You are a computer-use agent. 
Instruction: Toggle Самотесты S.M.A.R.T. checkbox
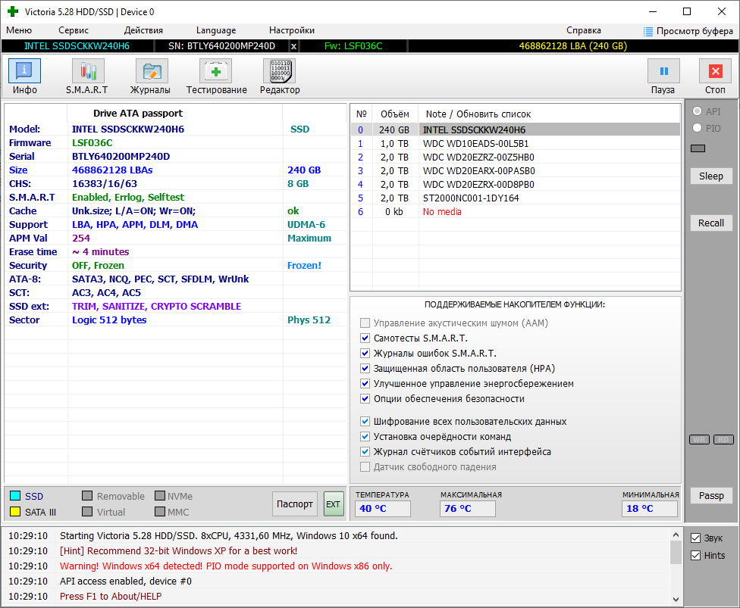coord(365,338)
